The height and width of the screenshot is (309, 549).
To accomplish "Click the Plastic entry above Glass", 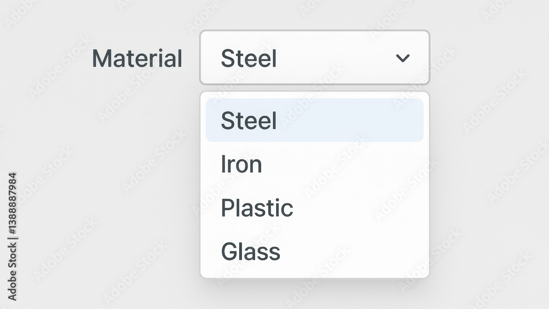I will pos(315,207).
